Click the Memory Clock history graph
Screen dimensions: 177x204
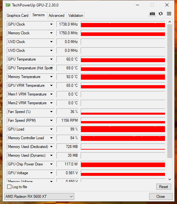[x=123, y=33]
